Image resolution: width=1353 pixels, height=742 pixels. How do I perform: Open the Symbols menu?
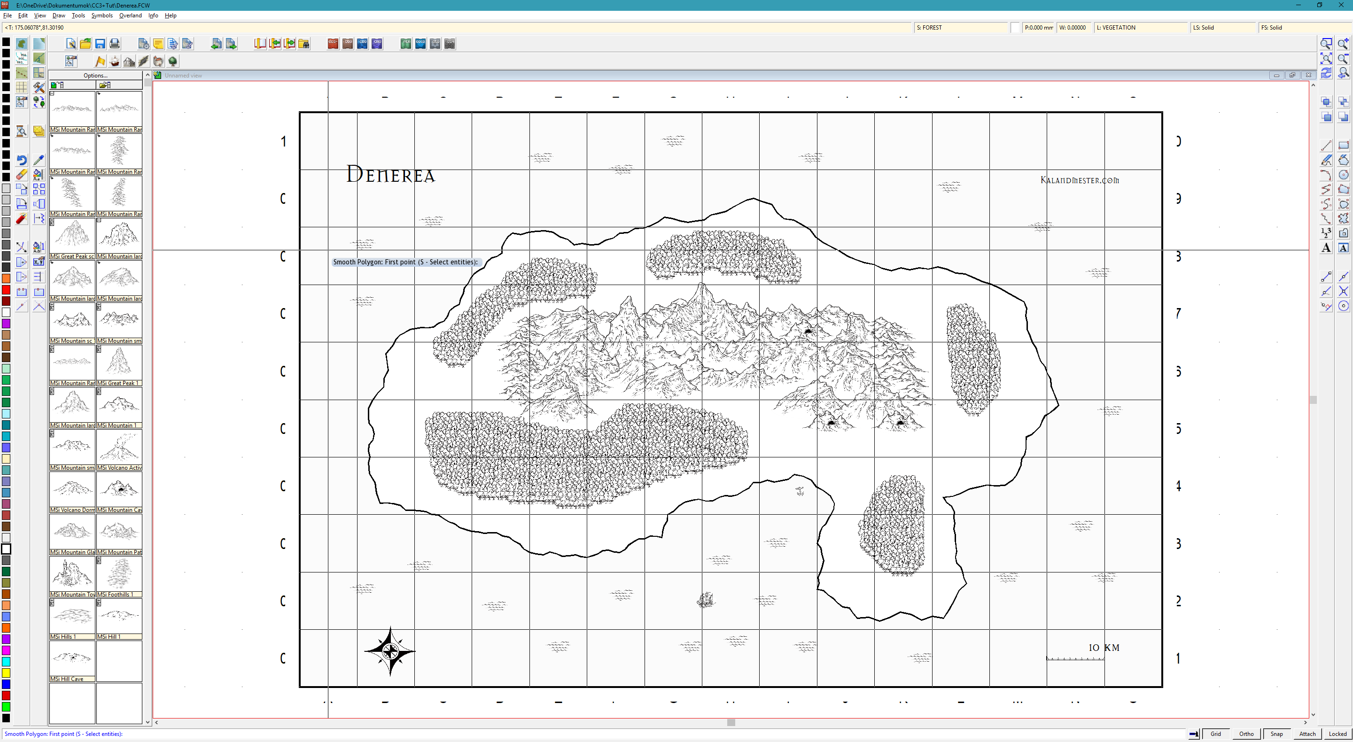click(102, 16)
